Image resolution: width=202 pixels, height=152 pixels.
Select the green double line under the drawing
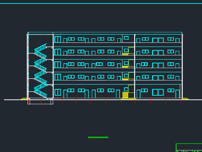(98, 137)
